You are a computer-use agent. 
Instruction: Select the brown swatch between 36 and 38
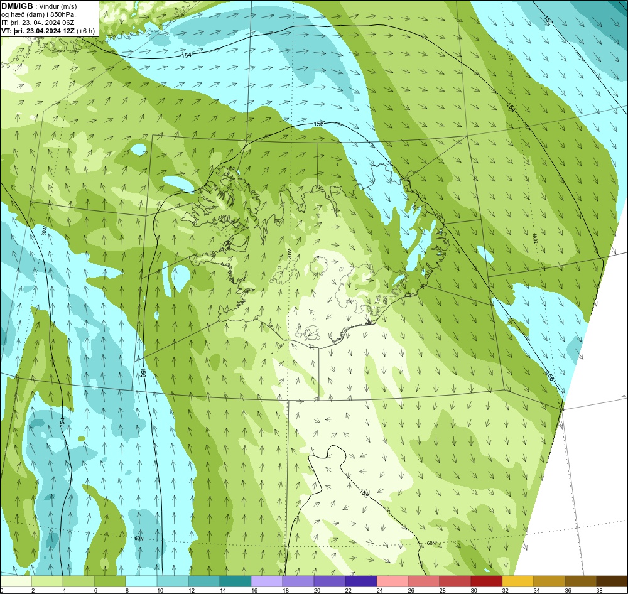point(580,581)
